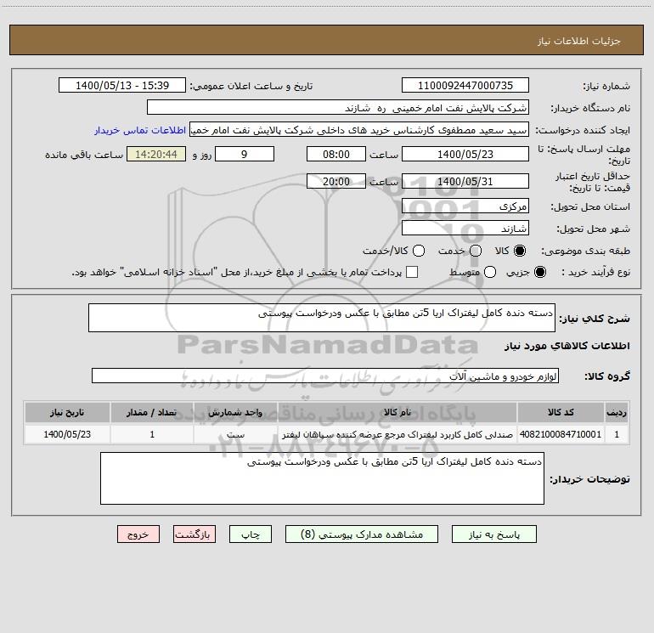This screenshot has height=633, width=654.
Task: Click the تعداد / مقدار column header
Action: click(x=152, y=412)
